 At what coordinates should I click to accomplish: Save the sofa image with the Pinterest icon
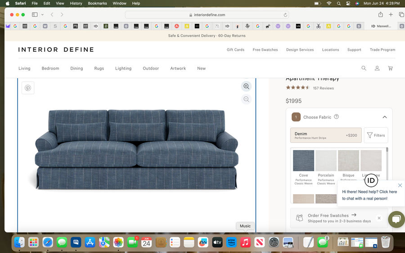coord(28,88)
